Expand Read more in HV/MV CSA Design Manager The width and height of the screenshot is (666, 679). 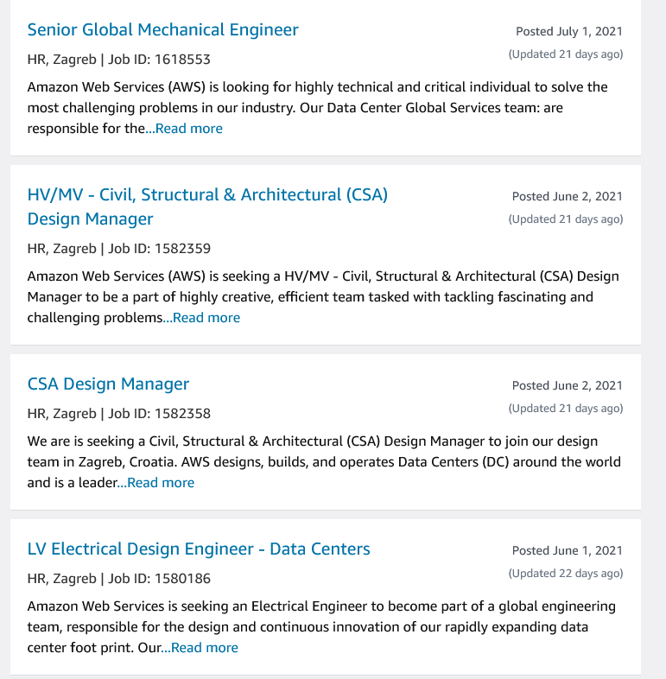coord(206,318)
